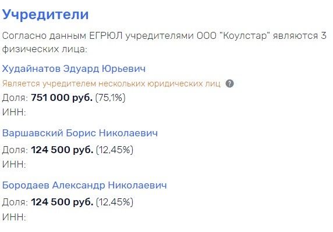Click (12,45%) percentage under Бородаев
Screen dimensions: 333x232
[x=115, y=202]
